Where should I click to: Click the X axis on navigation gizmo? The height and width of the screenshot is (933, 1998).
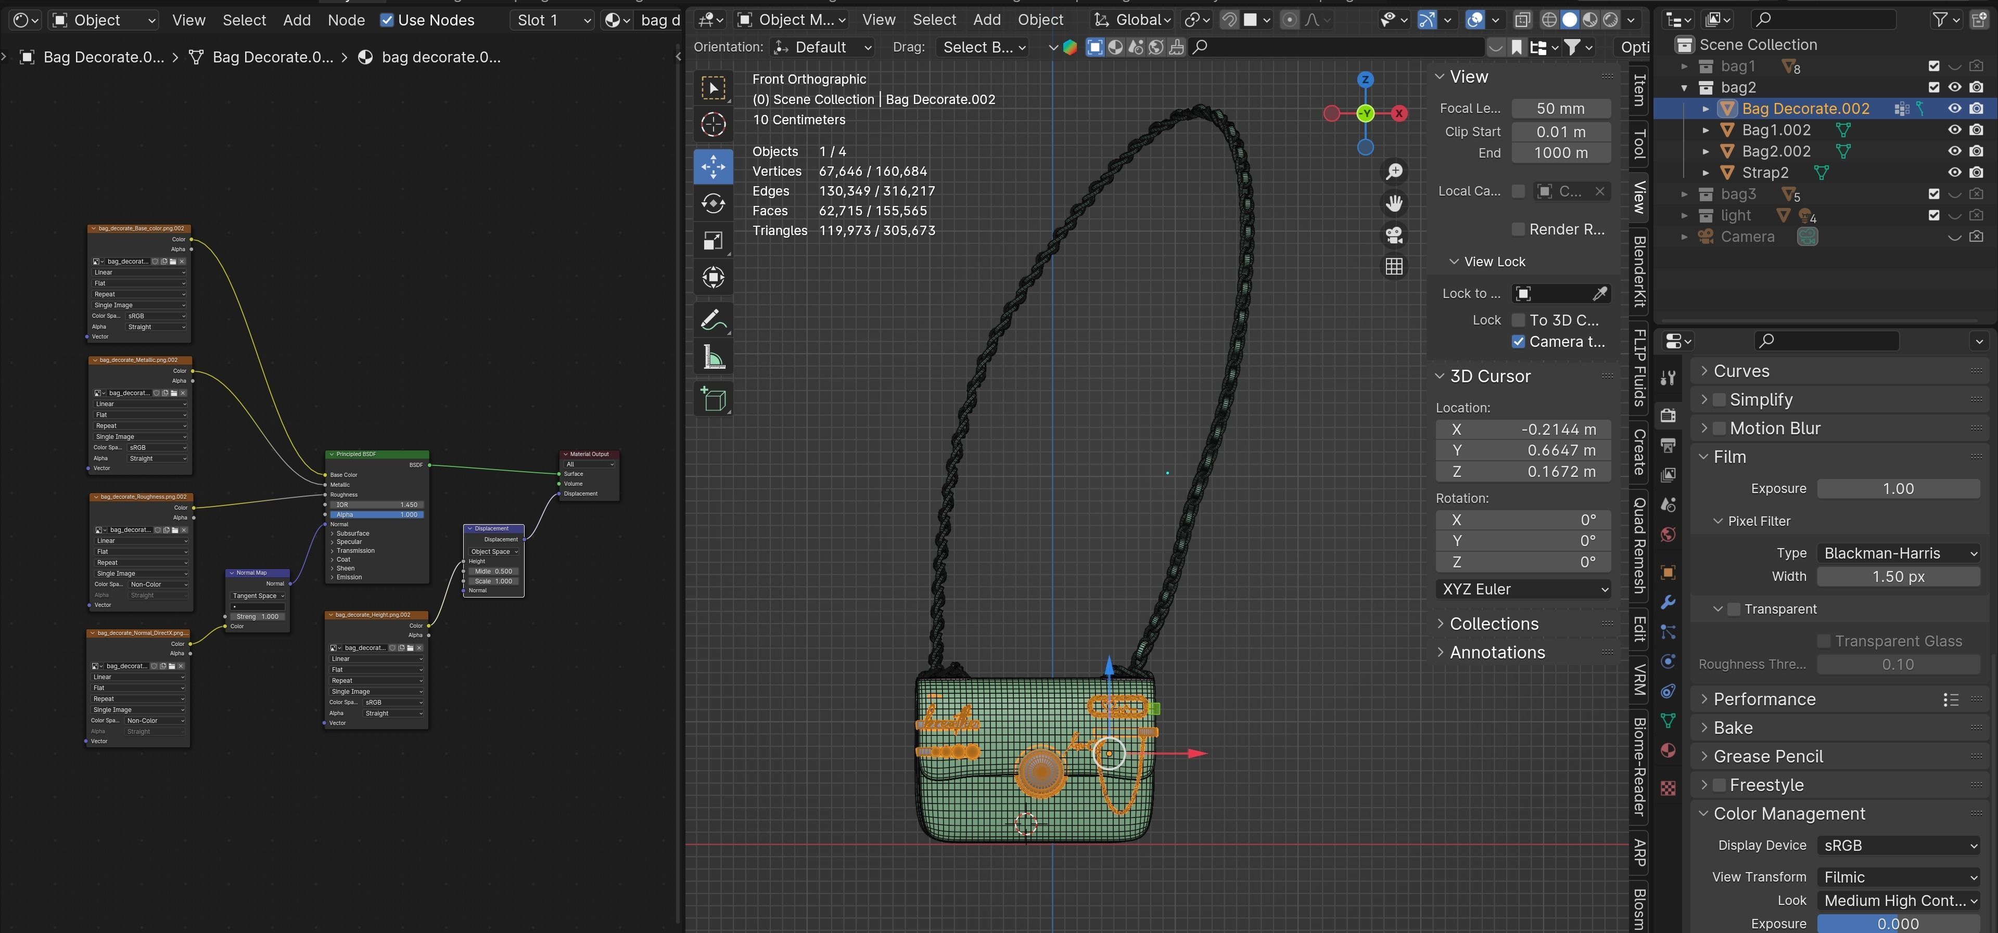click(x=1399, y=114)
